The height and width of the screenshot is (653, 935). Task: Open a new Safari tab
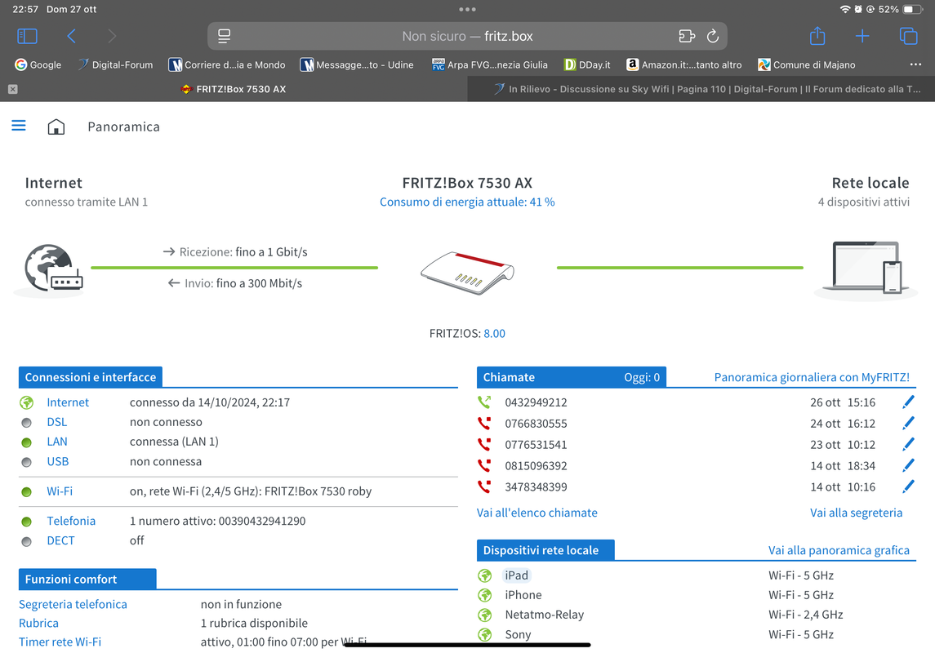coord(862,37)
